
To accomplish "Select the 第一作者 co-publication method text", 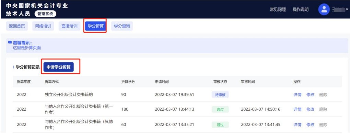I will 79,109.
